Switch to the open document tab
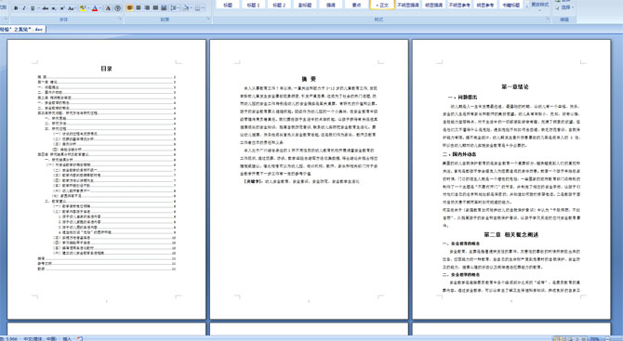Image resolution: width=623 pixels, height=341 pixels. point(22,30)
